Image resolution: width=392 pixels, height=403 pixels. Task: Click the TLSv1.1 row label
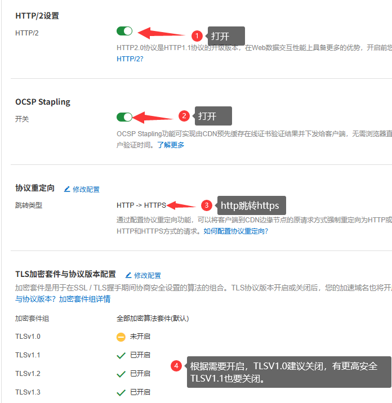28,355
